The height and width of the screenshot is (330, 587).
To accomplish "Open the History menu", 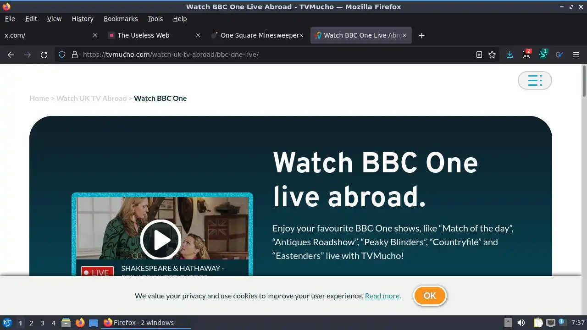I will pos(83,19).
